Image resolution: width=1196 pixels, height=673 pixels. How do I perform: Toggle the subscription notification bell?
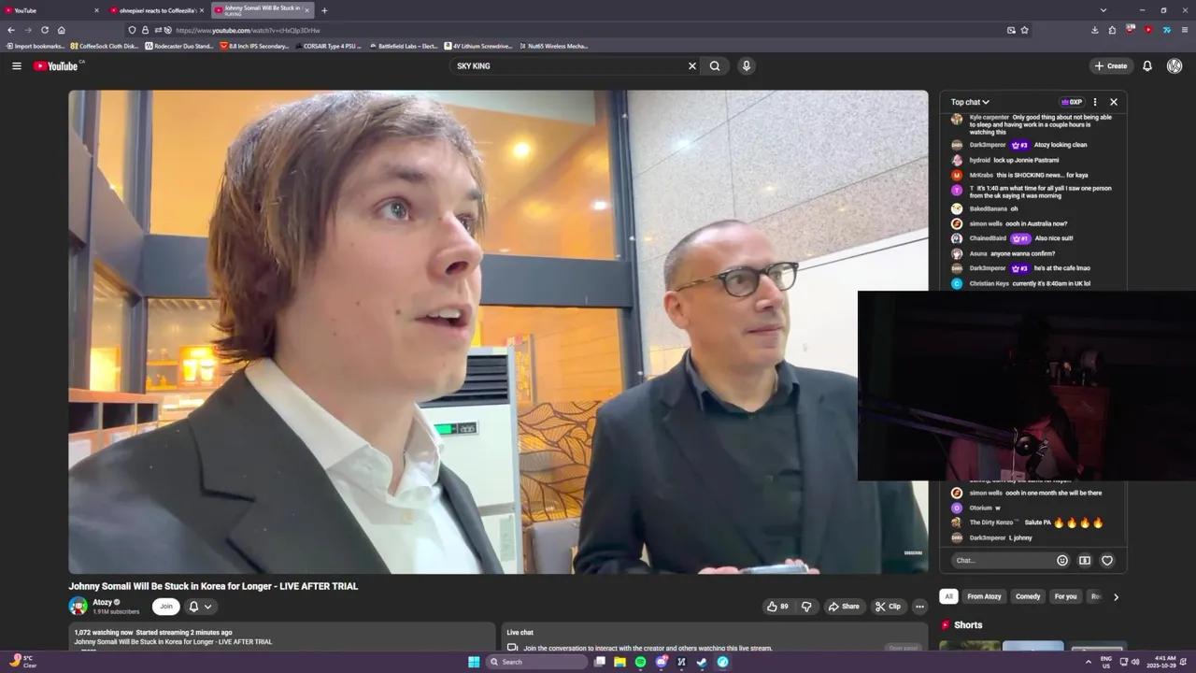click(193, 606)
